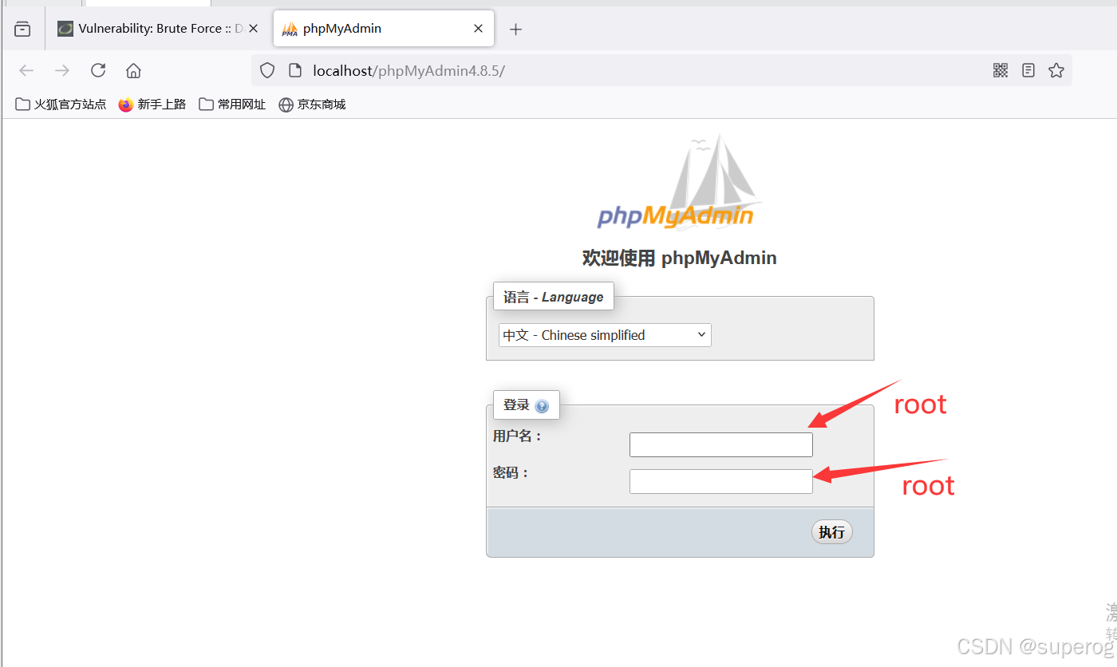Open the 京东商城 bookmark
The image size is (1117, 667).
(x=312, y=105)
